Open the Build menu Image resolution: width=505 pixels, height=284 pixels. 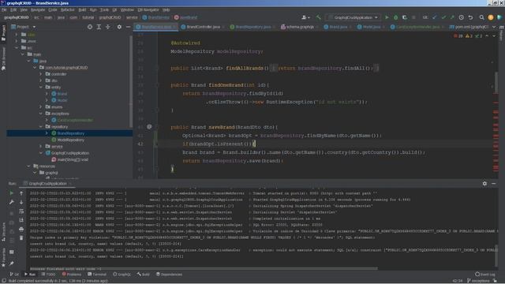82,9
